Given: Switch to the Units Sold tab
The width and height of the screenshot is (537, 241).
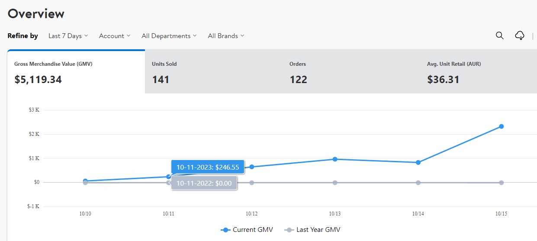Looking at the screenshot, I should tap(213, 72).
